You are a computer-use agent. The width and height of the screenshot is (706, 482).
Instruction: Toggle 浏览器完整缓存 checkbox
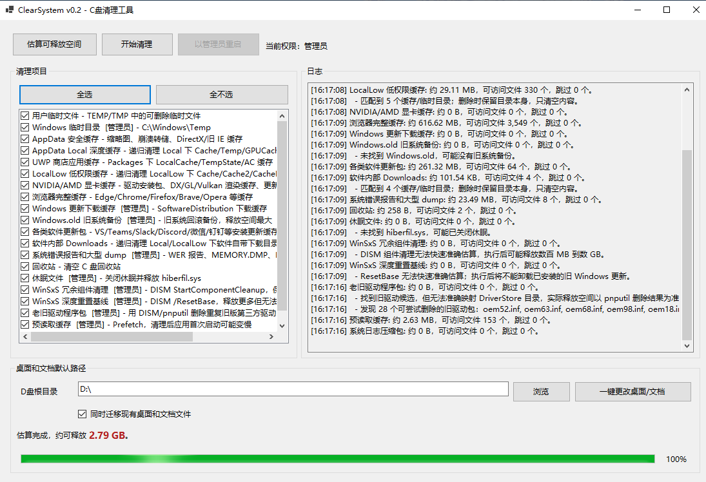25,197
